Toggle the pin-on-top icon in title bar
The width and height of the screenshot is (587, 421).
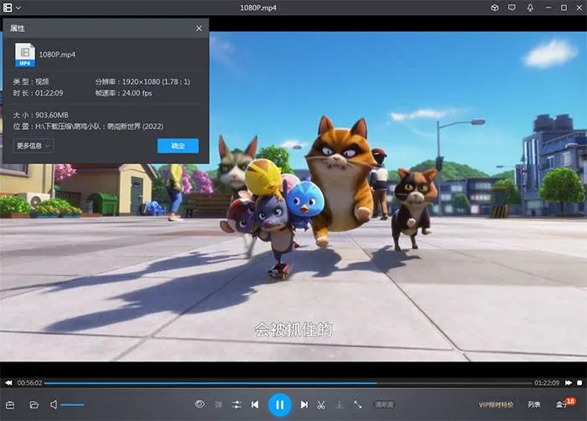(x=530, y=8)
